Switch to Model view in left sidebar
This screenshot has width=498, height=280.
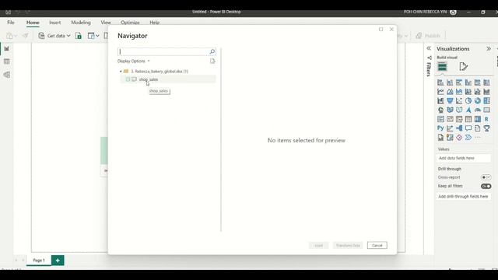7,75
